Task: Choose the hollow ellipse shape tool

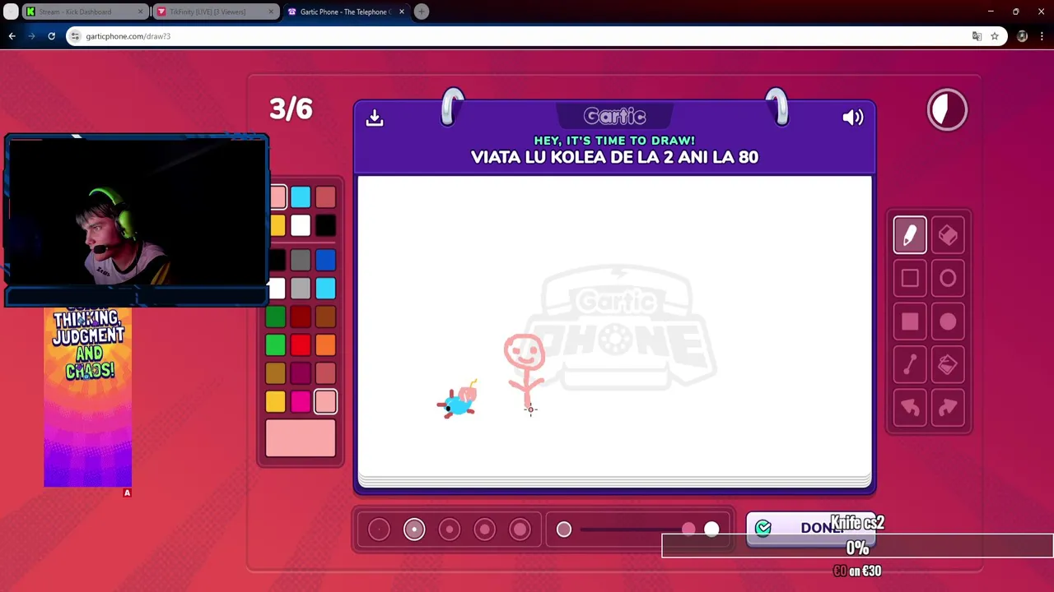Action: [948, 279]
